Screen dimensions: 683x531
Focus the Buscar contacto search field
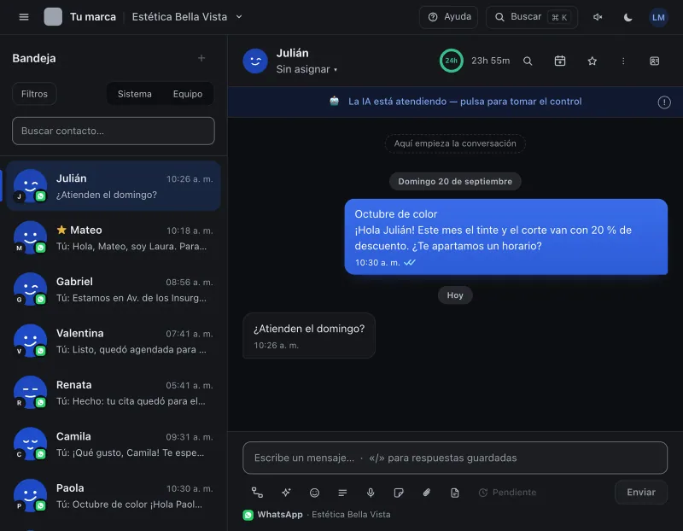[x=114, y=131]
